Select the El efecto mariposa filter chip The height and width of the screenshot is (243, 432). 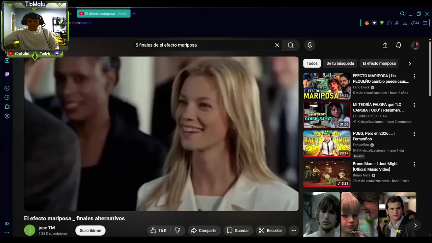tap(379, 63)
